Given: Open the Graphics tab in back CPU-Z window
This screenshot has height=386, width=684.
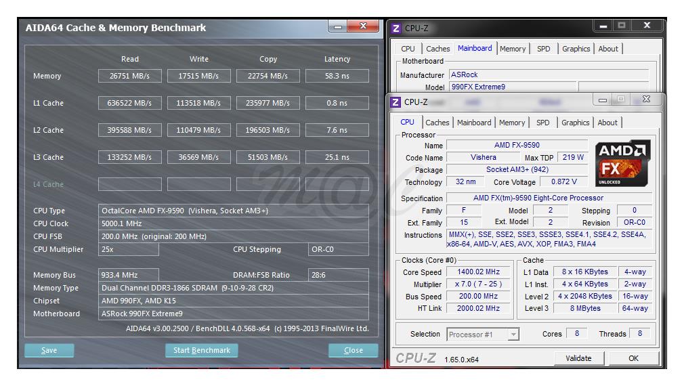Looking at the screenshot, I should [x=576, y=49].
